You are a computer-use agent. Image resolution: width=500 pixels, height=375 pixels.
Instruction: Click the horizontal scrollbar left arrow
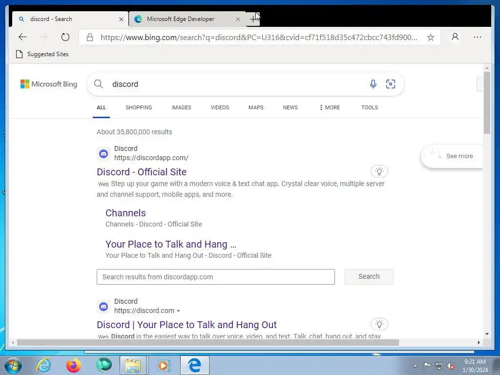(13, 342)
